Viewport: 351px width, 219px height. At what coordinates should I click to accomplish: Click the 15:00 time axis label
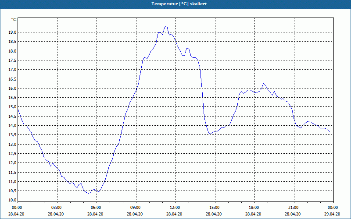215,208
